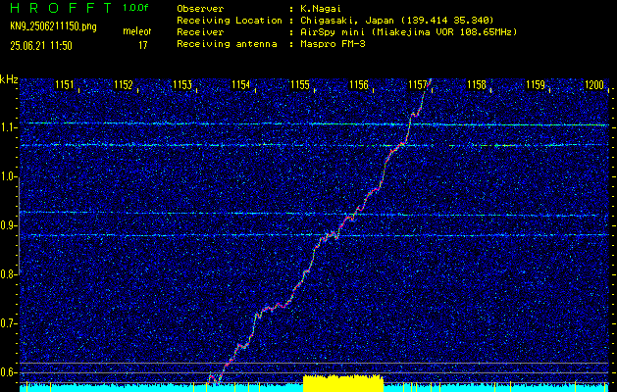Image resolution: width=617 pixels, height=392 pixels.
Task: Jump to the 1200 time marker
Action: pos(594,84)
